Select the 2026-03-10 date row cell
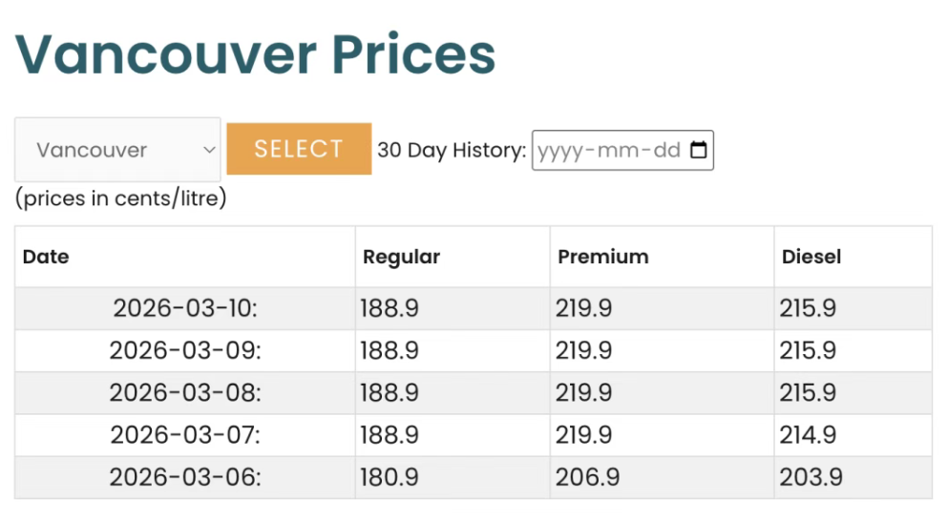 point(185,308)
